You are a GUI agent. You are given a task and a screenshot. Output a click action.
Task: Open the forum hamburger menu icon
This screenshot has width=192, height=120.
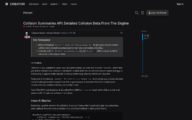[142, 13]
